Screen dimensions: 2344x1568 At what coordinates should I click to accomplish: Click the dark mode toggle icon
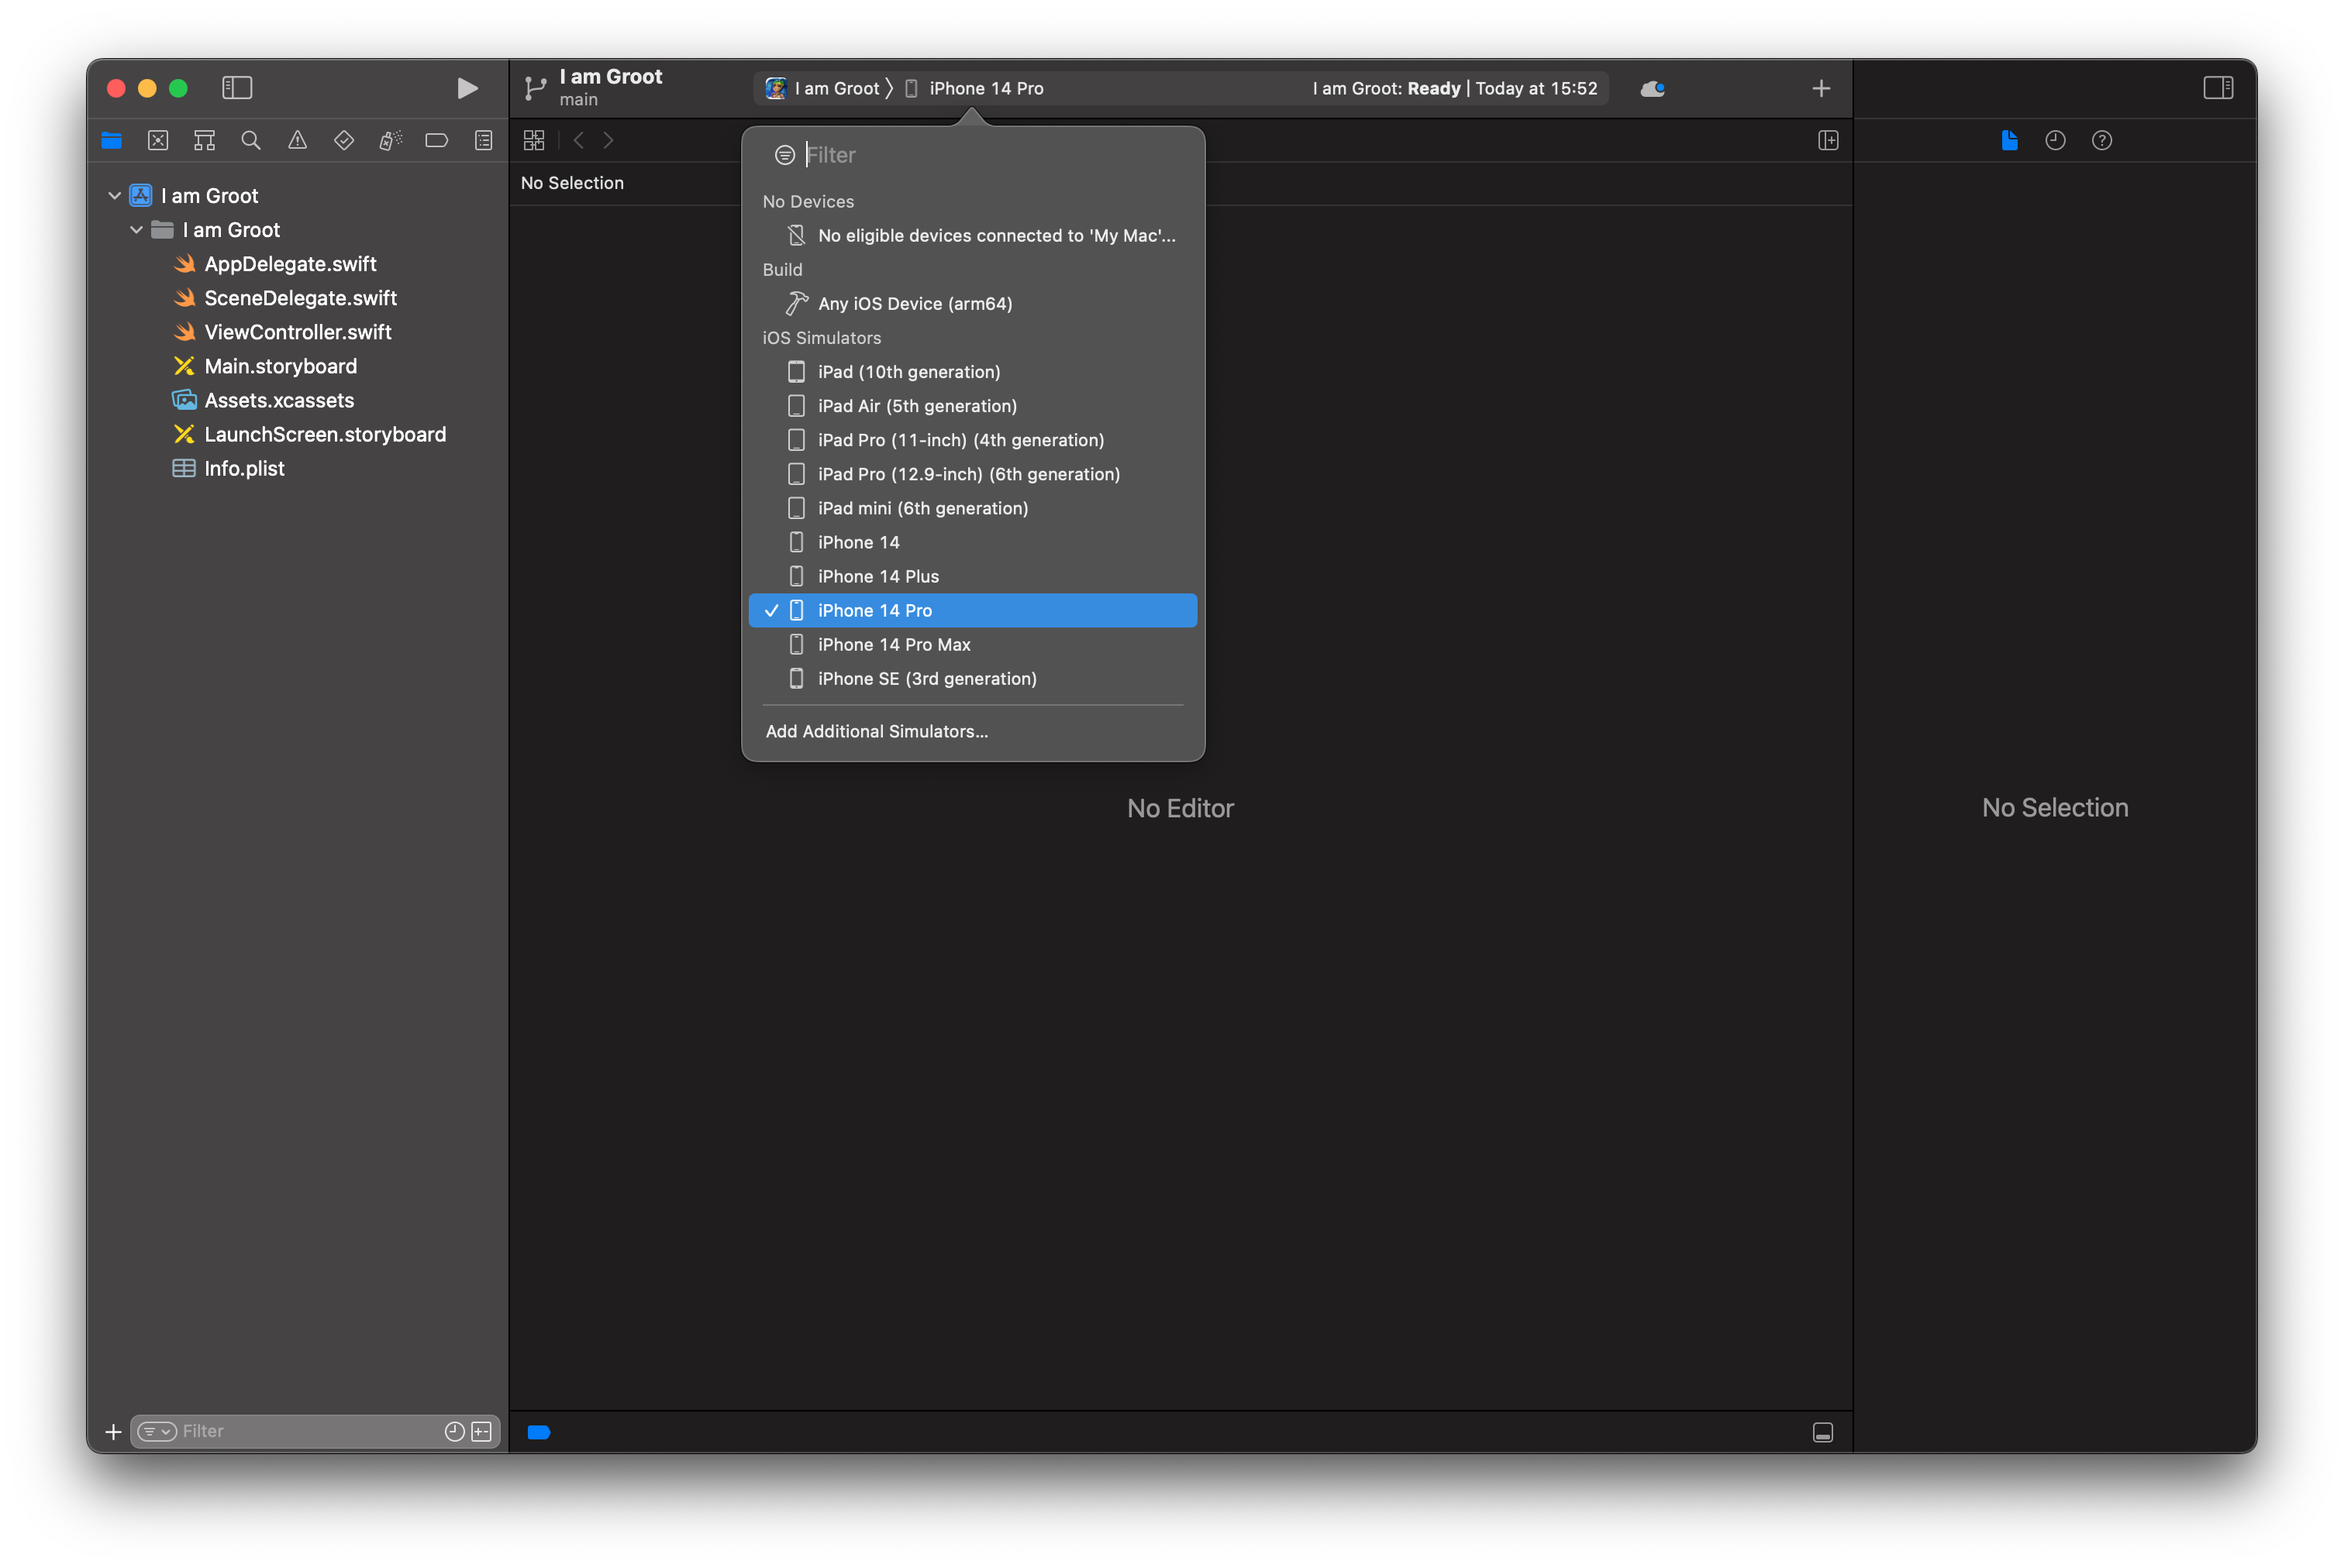click(1653, 88)
